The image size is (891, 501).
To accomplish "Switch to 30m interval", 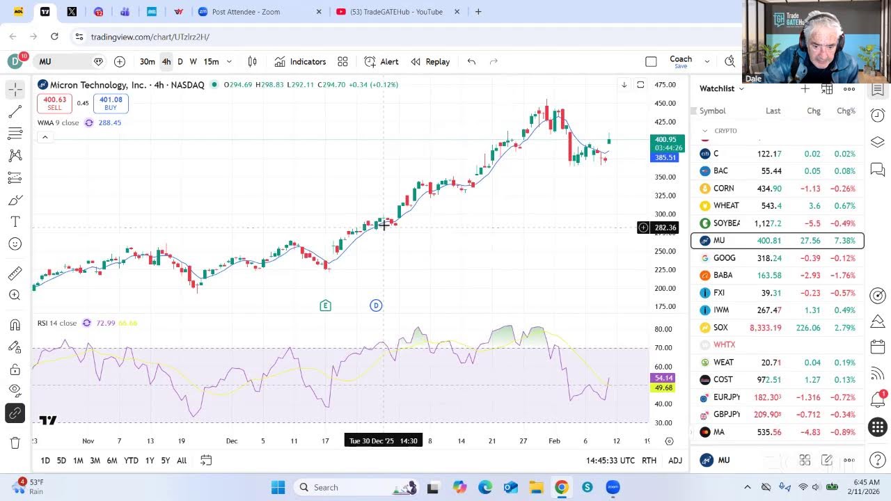I will [x=147, y=61].
